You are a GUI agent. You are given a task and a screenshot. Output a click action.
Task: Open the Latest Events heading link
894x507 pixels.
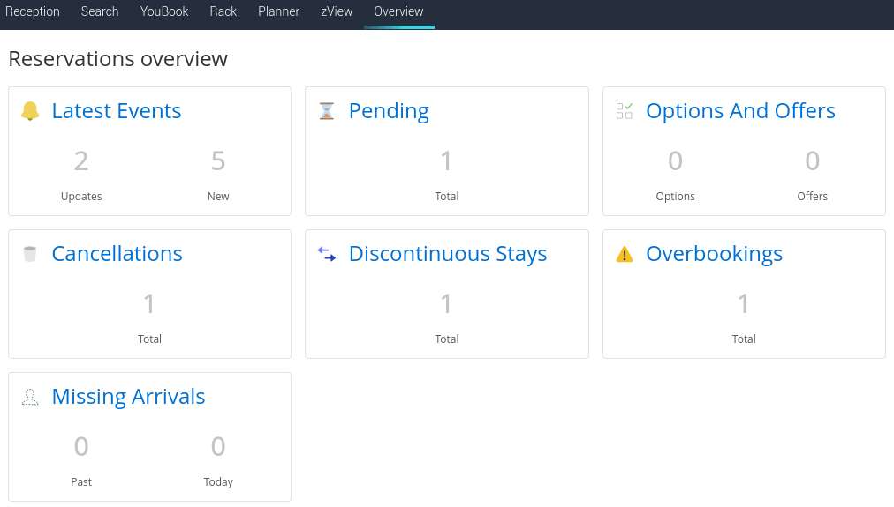[117, 111]
